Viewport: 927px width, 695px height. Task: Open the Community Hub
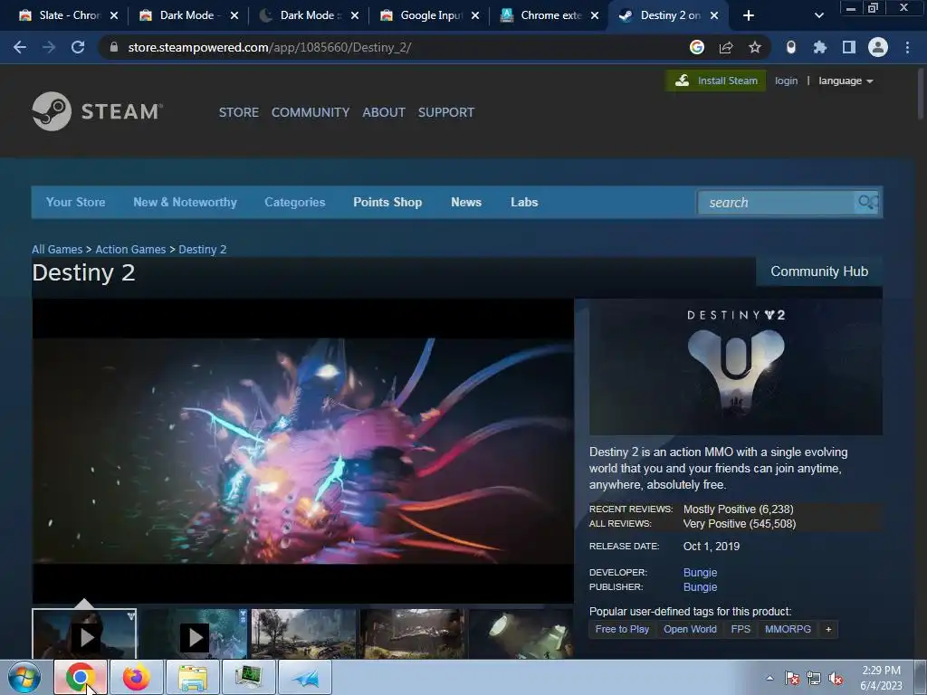(819, 271)
